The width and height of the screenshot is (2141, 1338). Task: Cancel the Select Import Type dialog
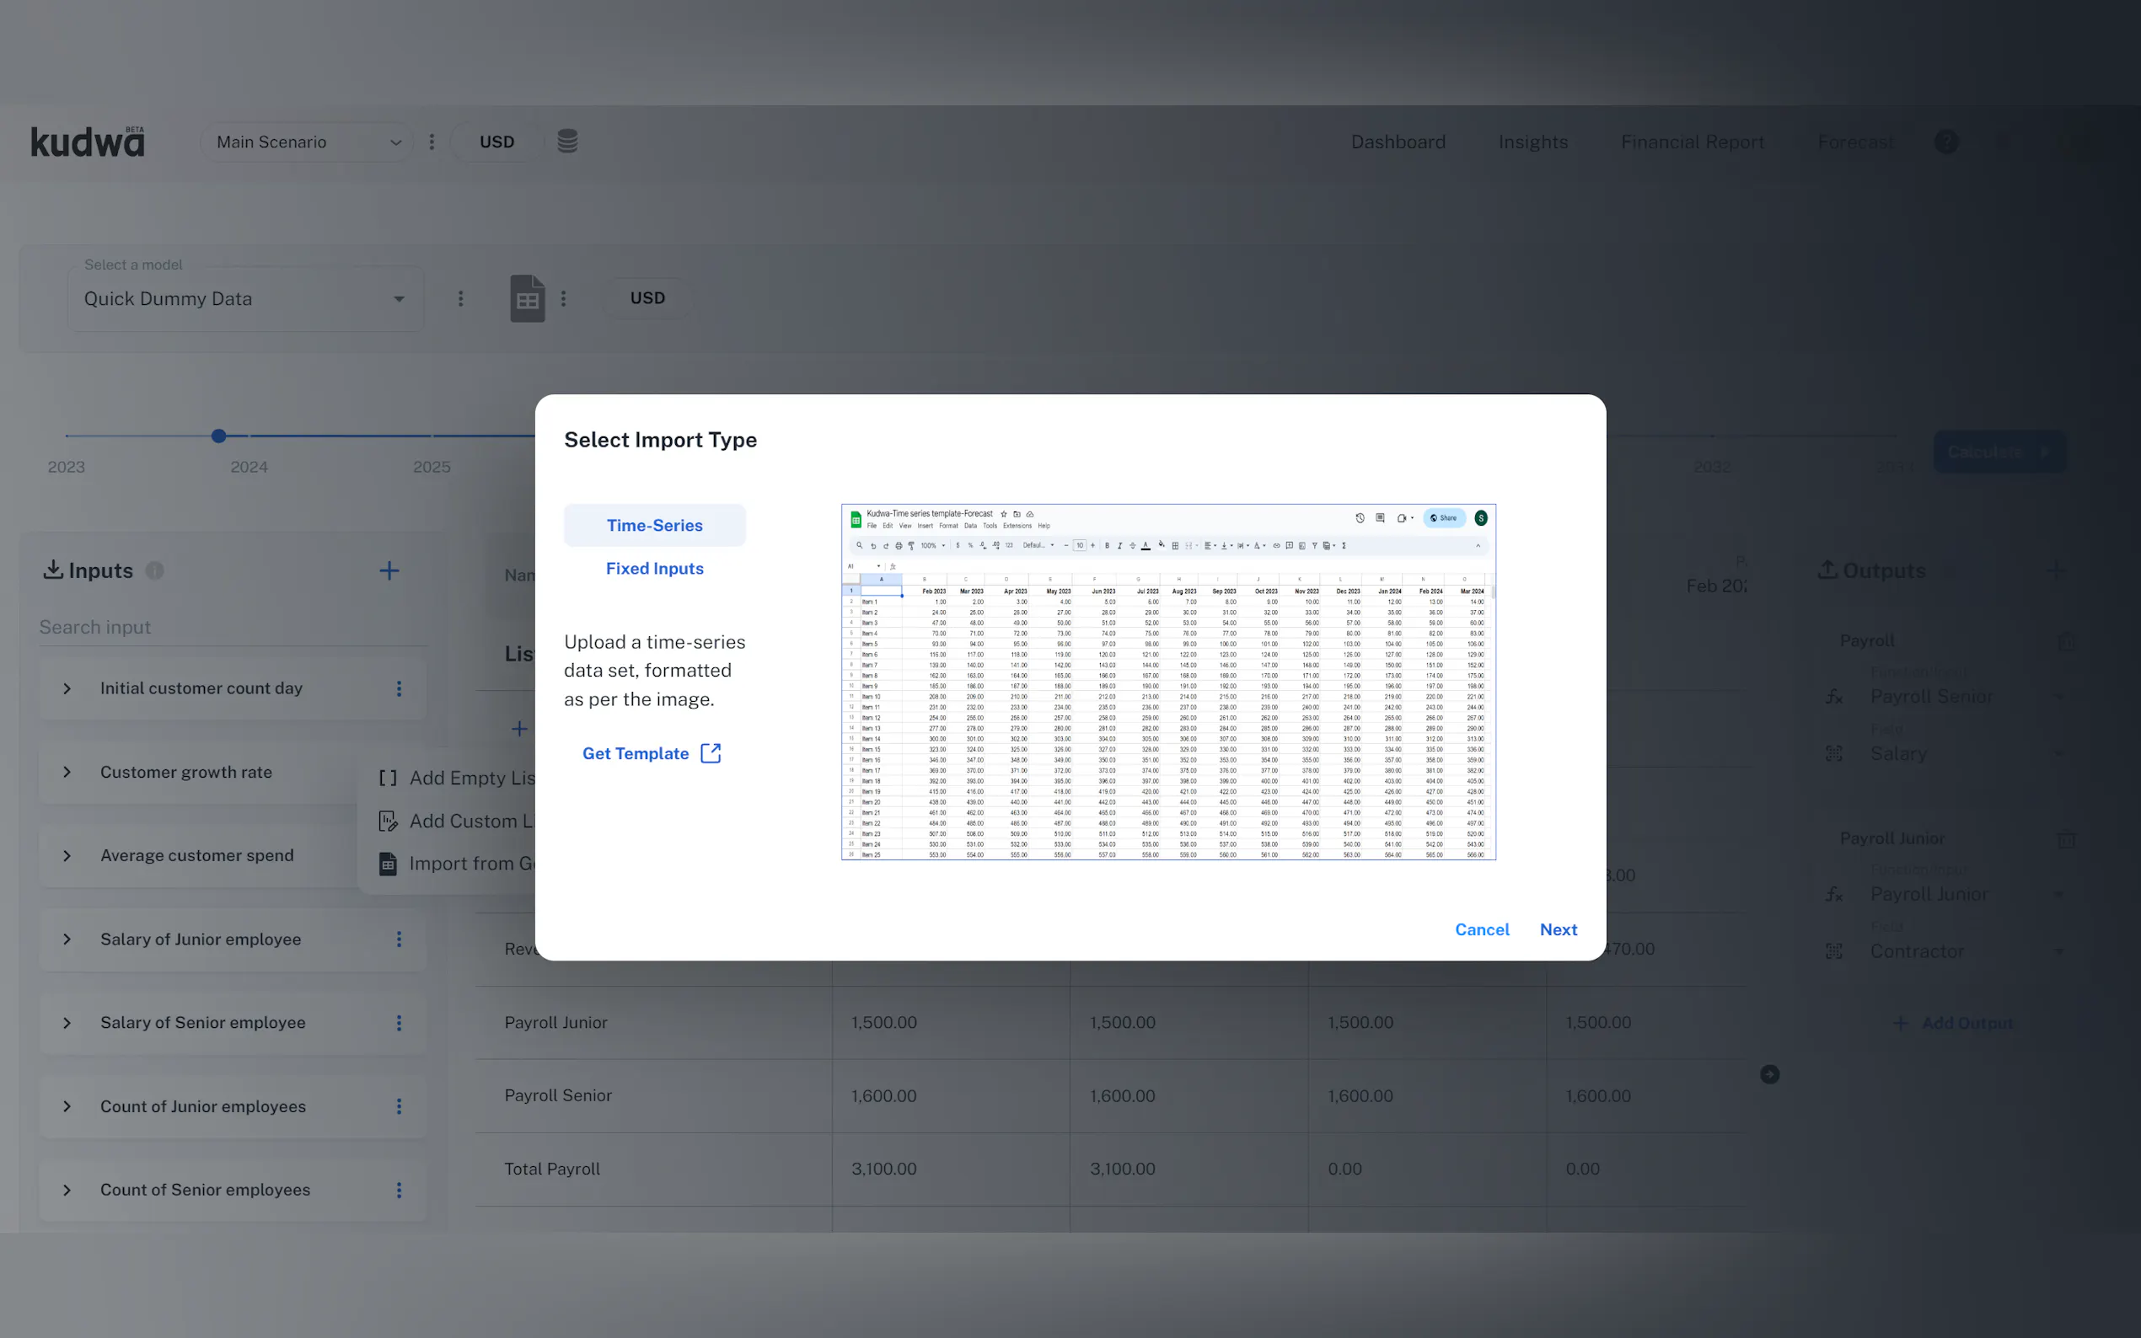[1482, 929]
